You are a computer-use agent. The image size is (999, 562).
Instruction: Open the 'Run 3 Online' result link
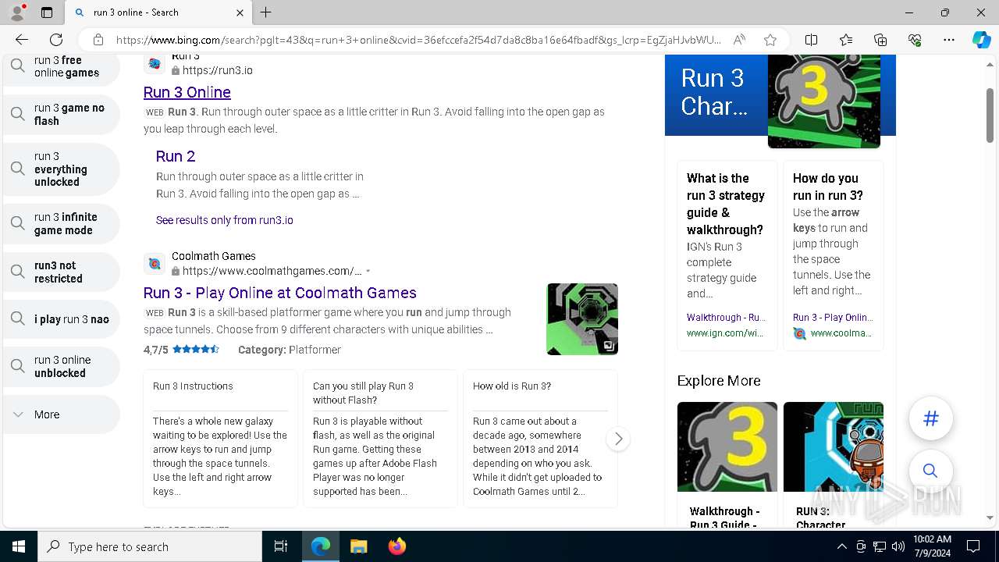[x=187, y=92]
